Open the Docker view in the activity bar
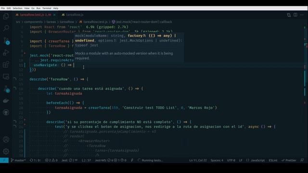 pos(6,100)
